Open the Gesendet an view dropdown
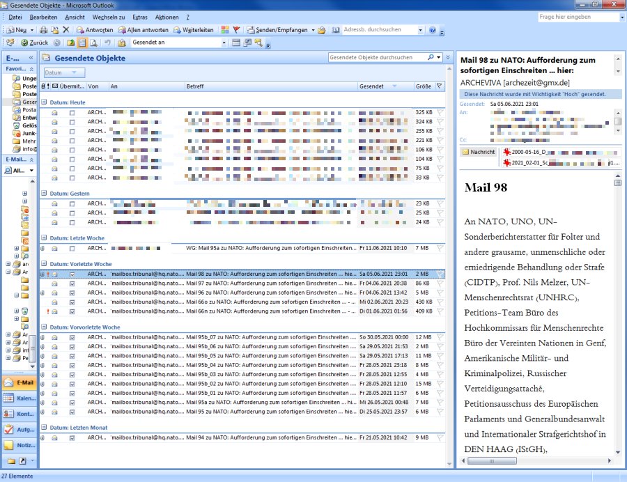This screenshot has height=482, width=627. pyautogui.click(x=224, y=42)
